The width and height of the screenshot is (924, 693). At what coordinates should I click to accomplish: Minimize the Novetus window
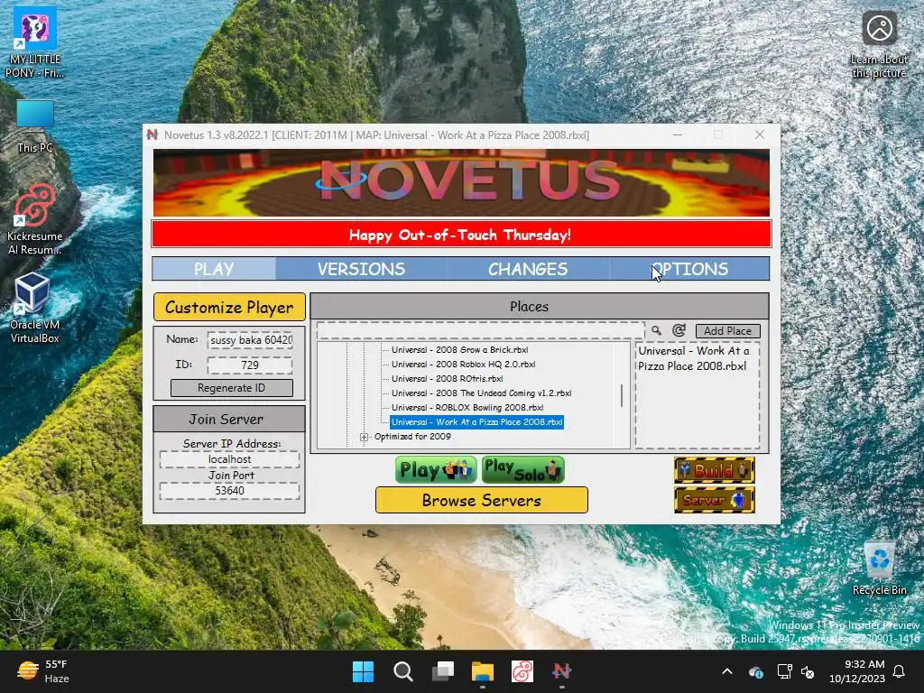(x=678, y=135)
